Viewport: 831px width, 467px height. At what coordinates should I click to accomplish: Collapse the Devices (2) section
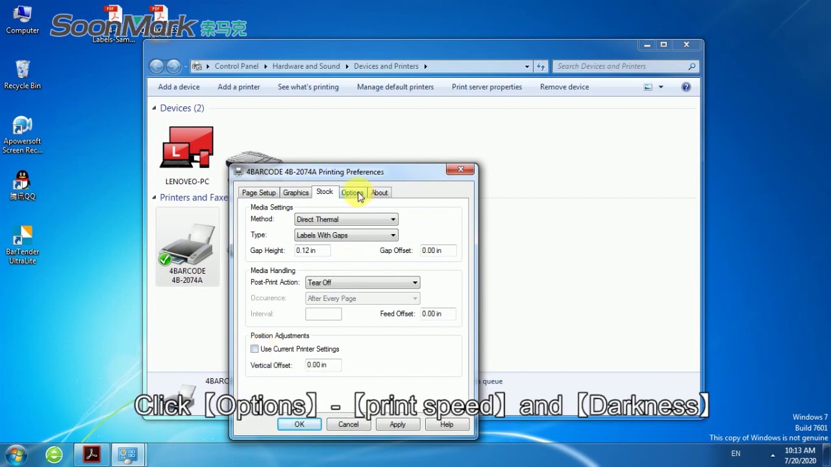point(155,108)
